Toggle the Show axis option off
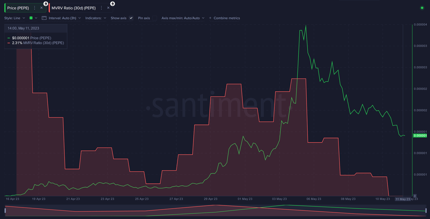430x219 pixels. (131, 18)
